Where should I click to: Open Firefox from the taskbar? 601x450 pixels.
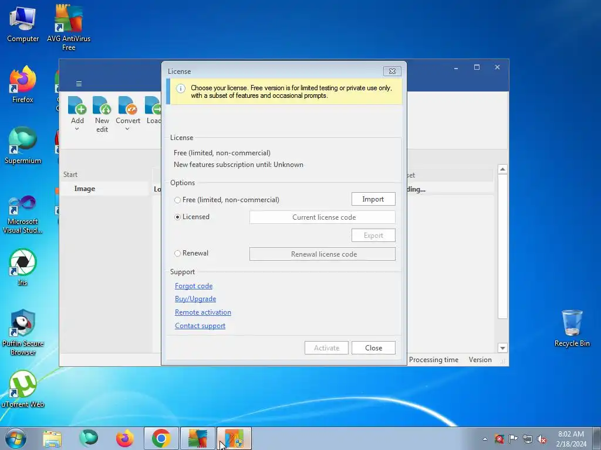pyautogui.click(x=125, y=438)
